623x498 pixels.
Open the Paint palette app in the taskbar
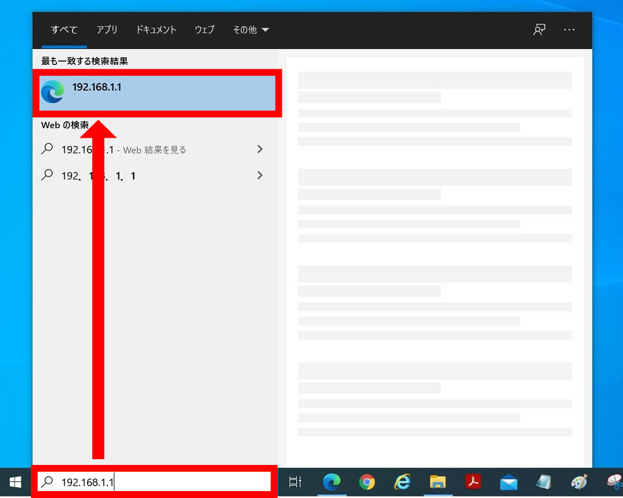coord(579,481)
